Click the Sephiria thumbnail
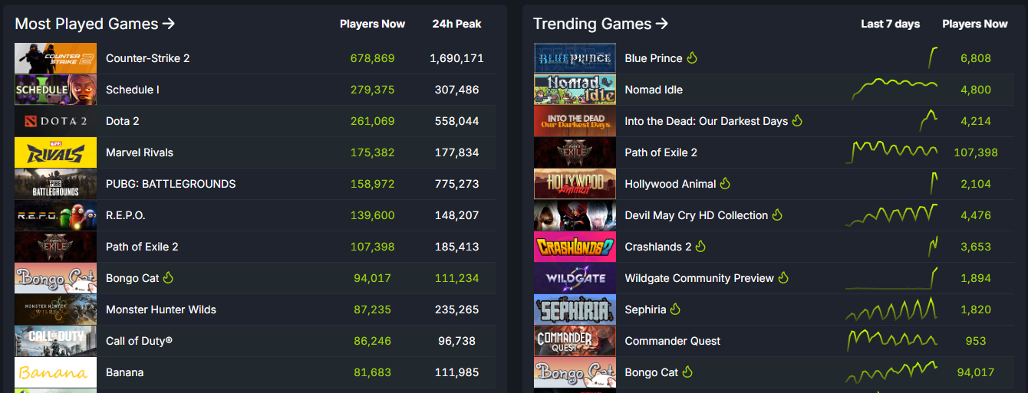The image size is (1028, 393). click(x=575, y=309)
